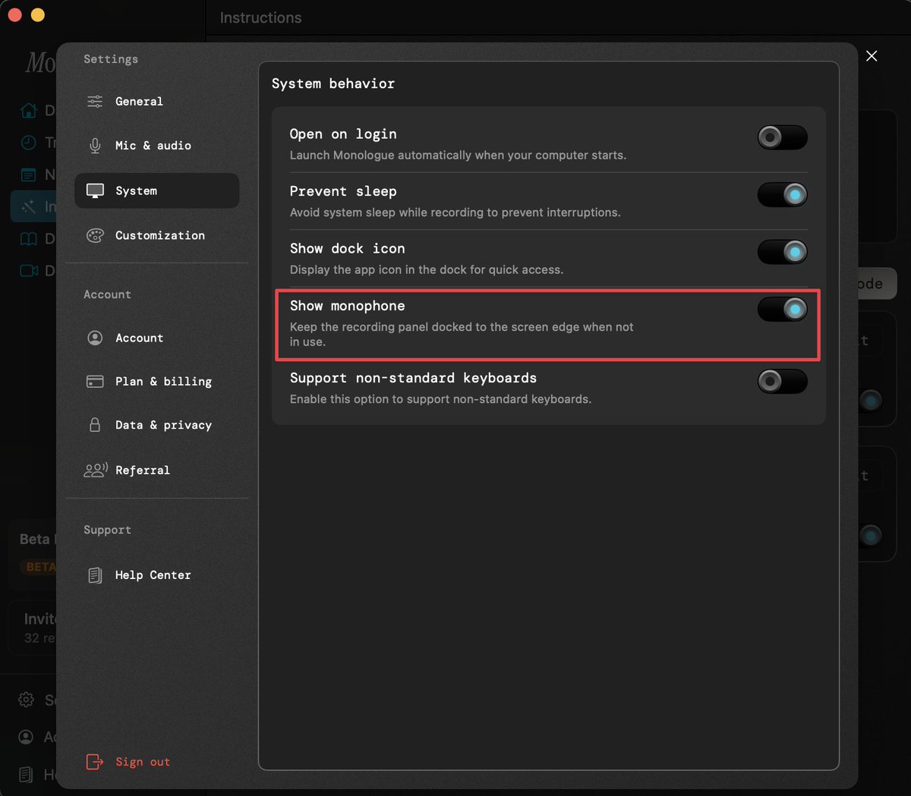
Task: Click the red macOS close window button
Action: 14,14
